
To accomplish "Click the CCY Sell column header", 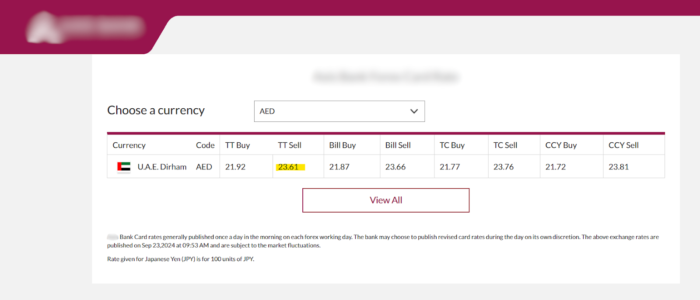I will (623, 145).
